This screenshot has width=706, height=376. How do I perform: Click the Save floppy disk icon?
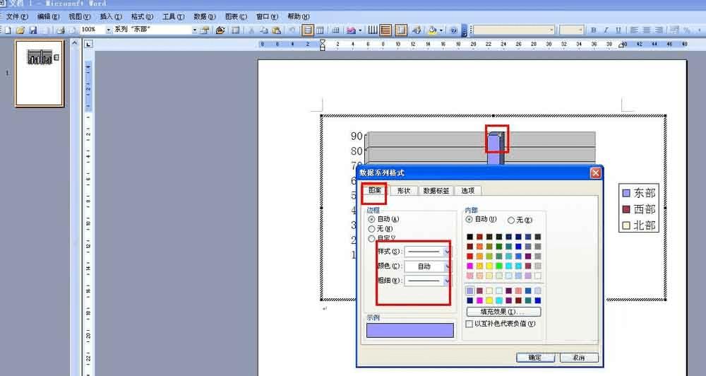tap(33, 30)
